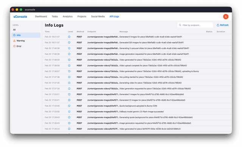The image size is (242, 147).
Task: Click info icon of 'Generated 1/1 images' row
Action: pyautogui.click(x=69, y=100)
